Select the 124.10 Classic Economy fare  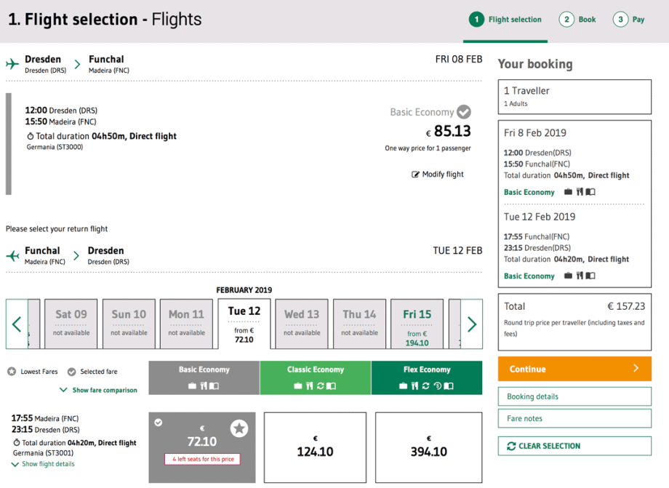click(x=315, y=447)
